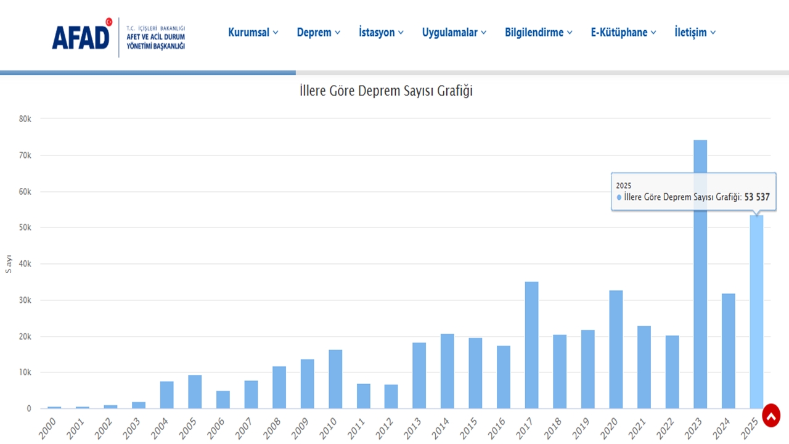The width and height of the screenshot is (789, 444).
Task: Click the circular scroll-to-top arrow icon
Action: (771, 416)
